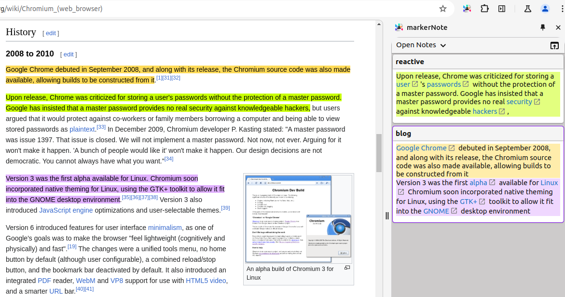Screen dimensions: 565x297
Task: Pin the markerNote side panel
Action: 543,27
